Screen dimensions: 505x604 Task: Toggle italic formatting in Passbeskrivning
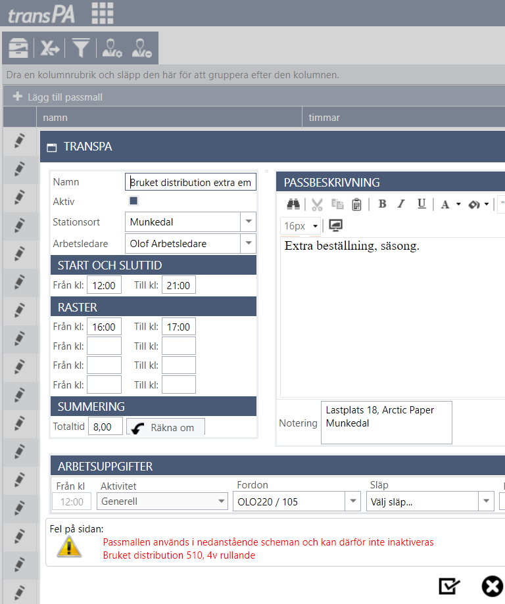401,204
